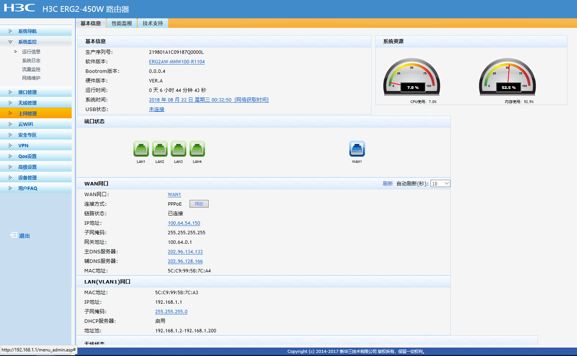The image size is (577, 356).
Task: Expand the Qos设置 menu section
Action: (36, 156)
